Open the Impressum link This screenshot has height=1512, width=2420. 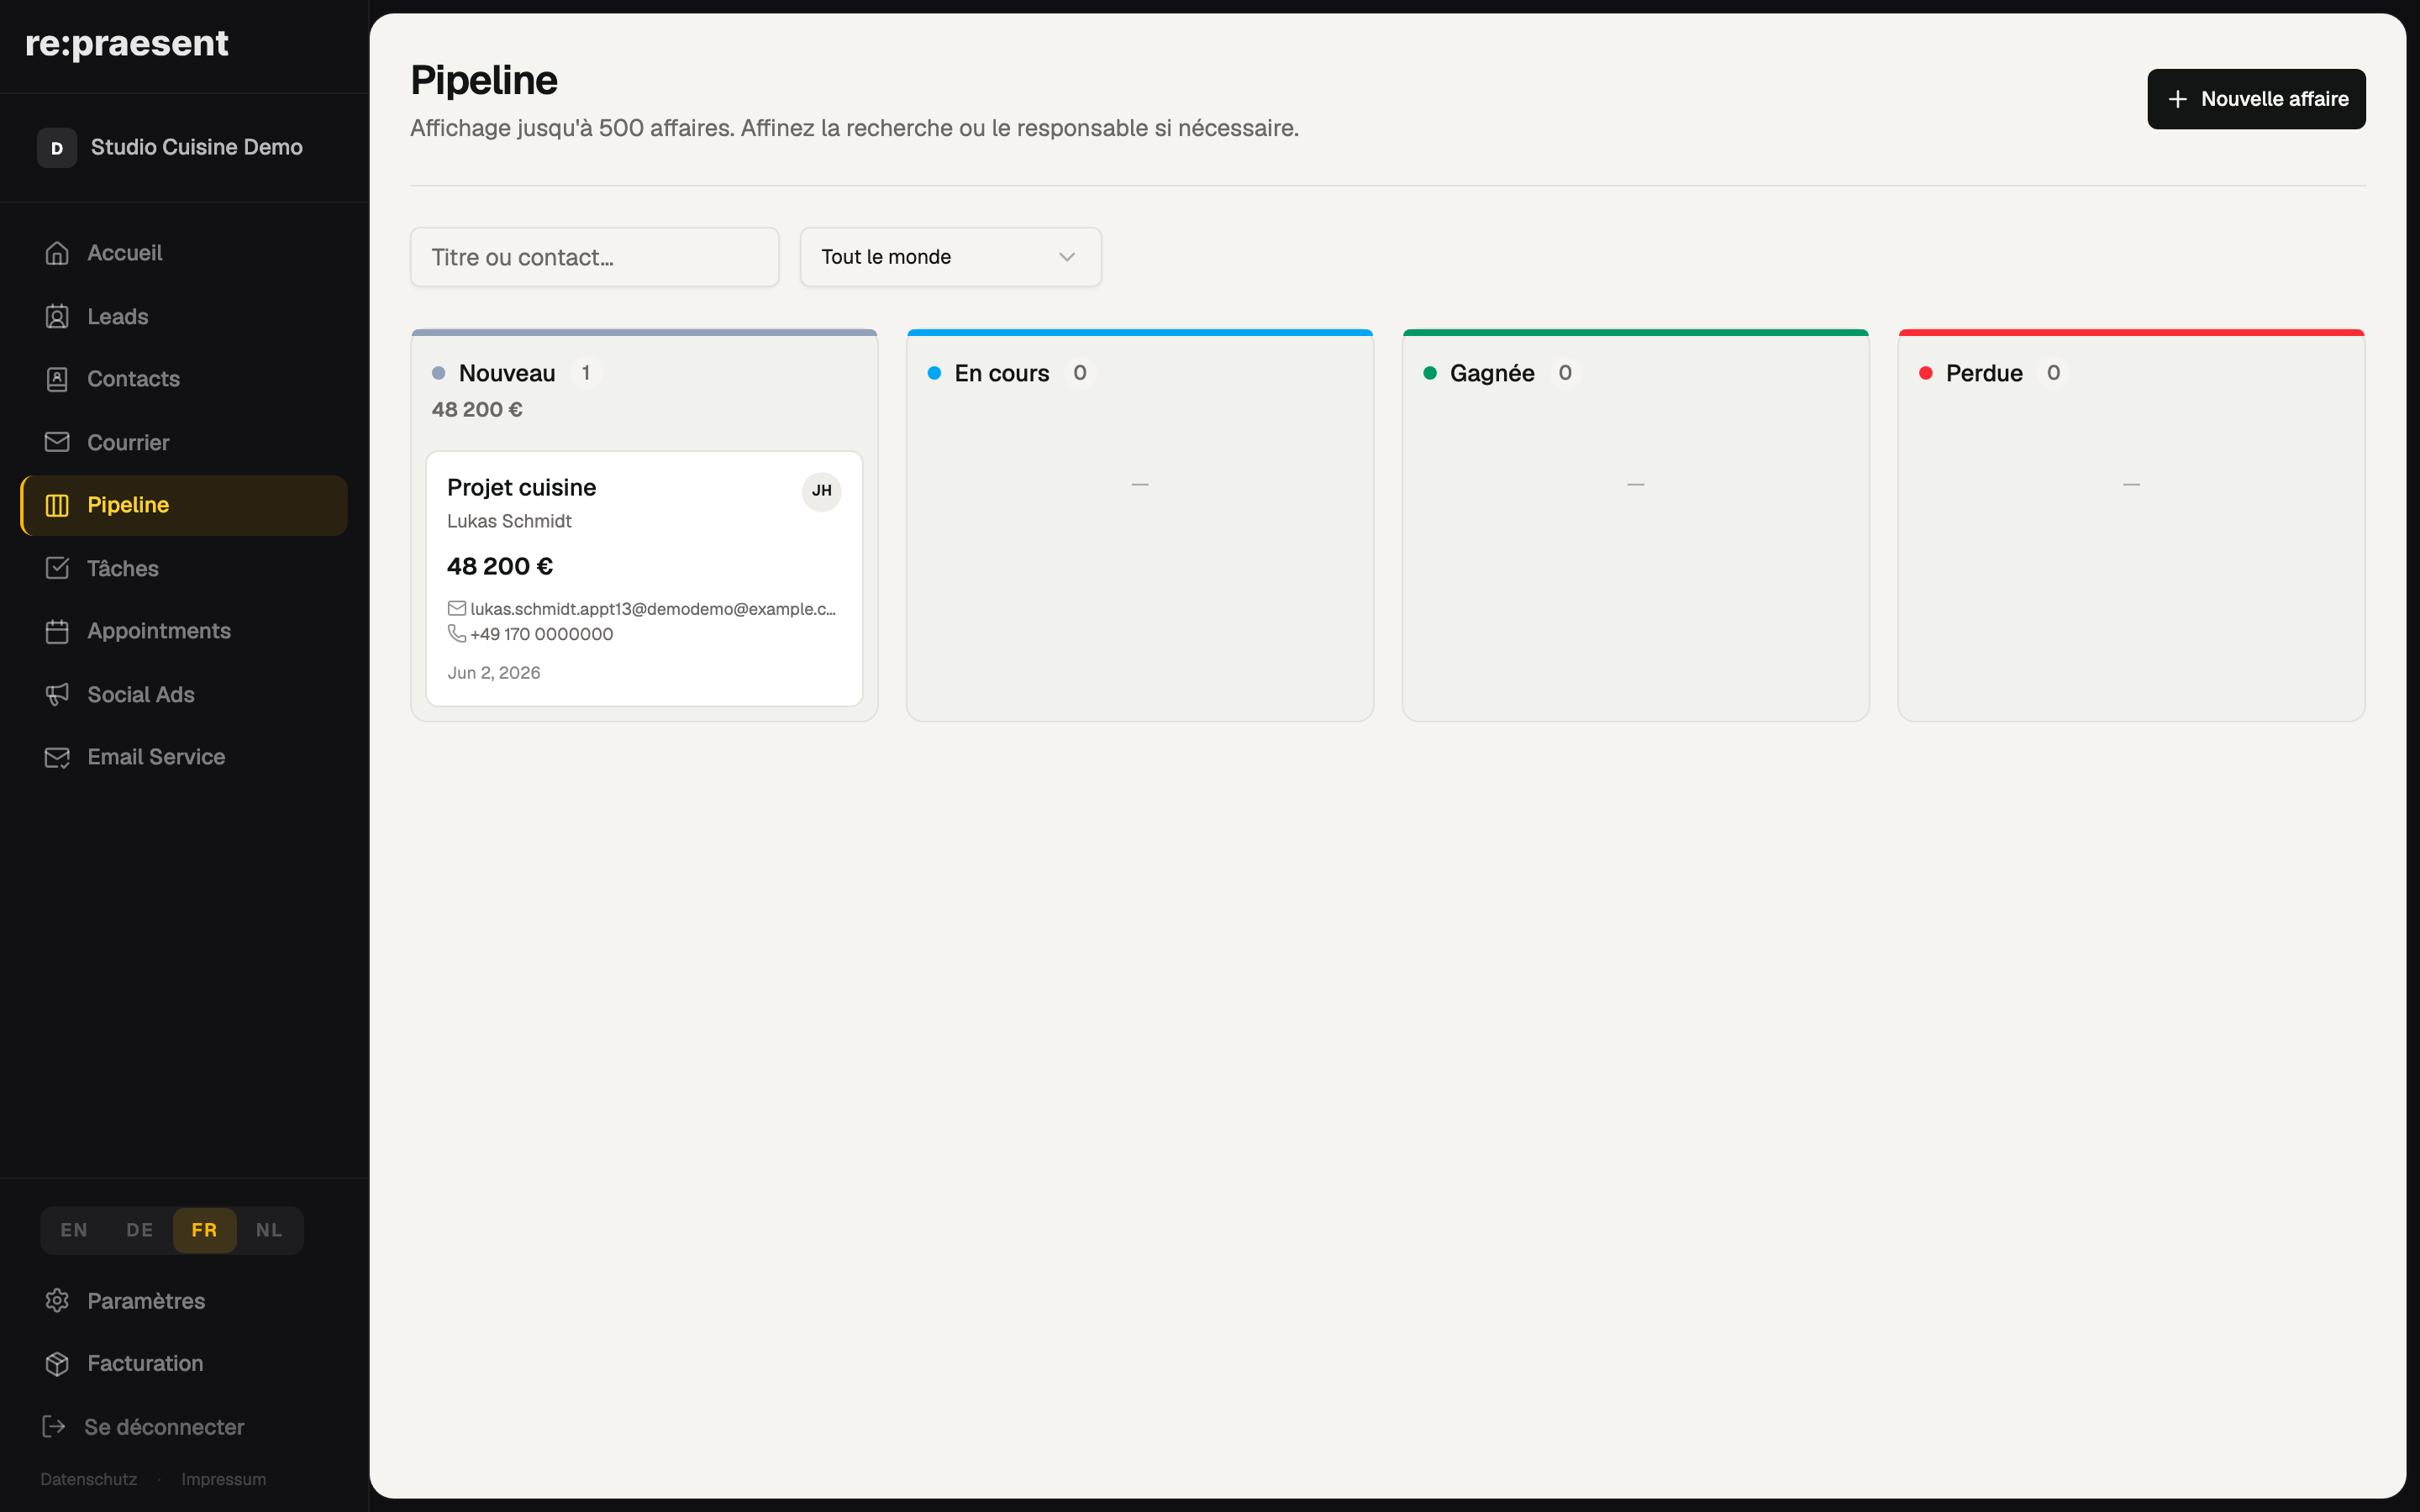point(224,1479)
